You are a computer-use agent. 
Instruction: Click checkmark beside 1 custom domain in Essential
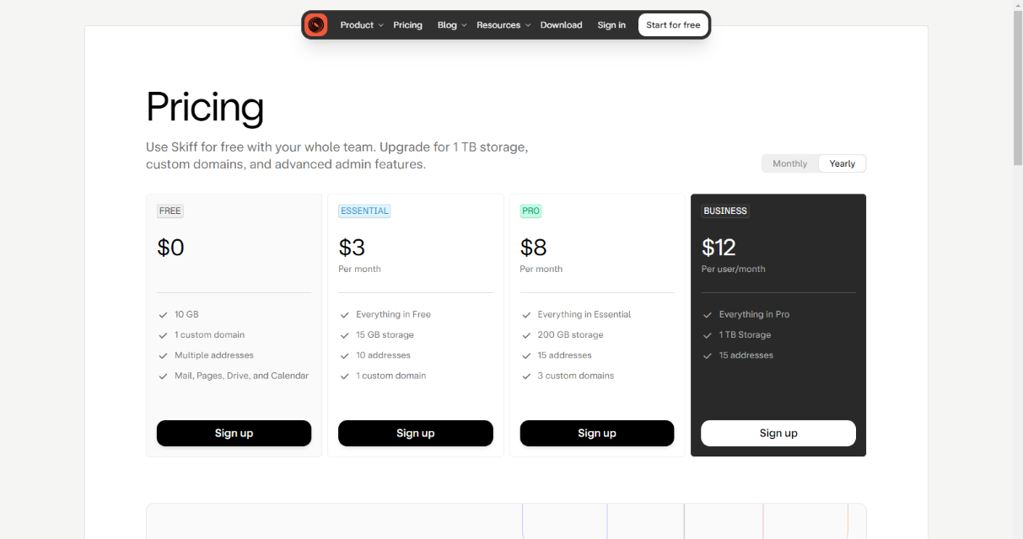(x=345, y=376)
